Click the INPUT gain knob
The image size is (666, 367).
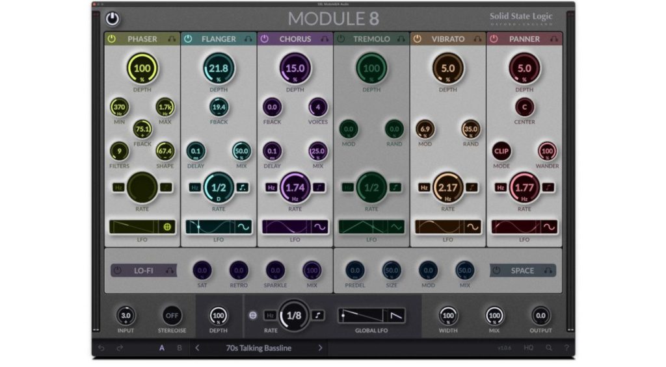tap(126, 315)
